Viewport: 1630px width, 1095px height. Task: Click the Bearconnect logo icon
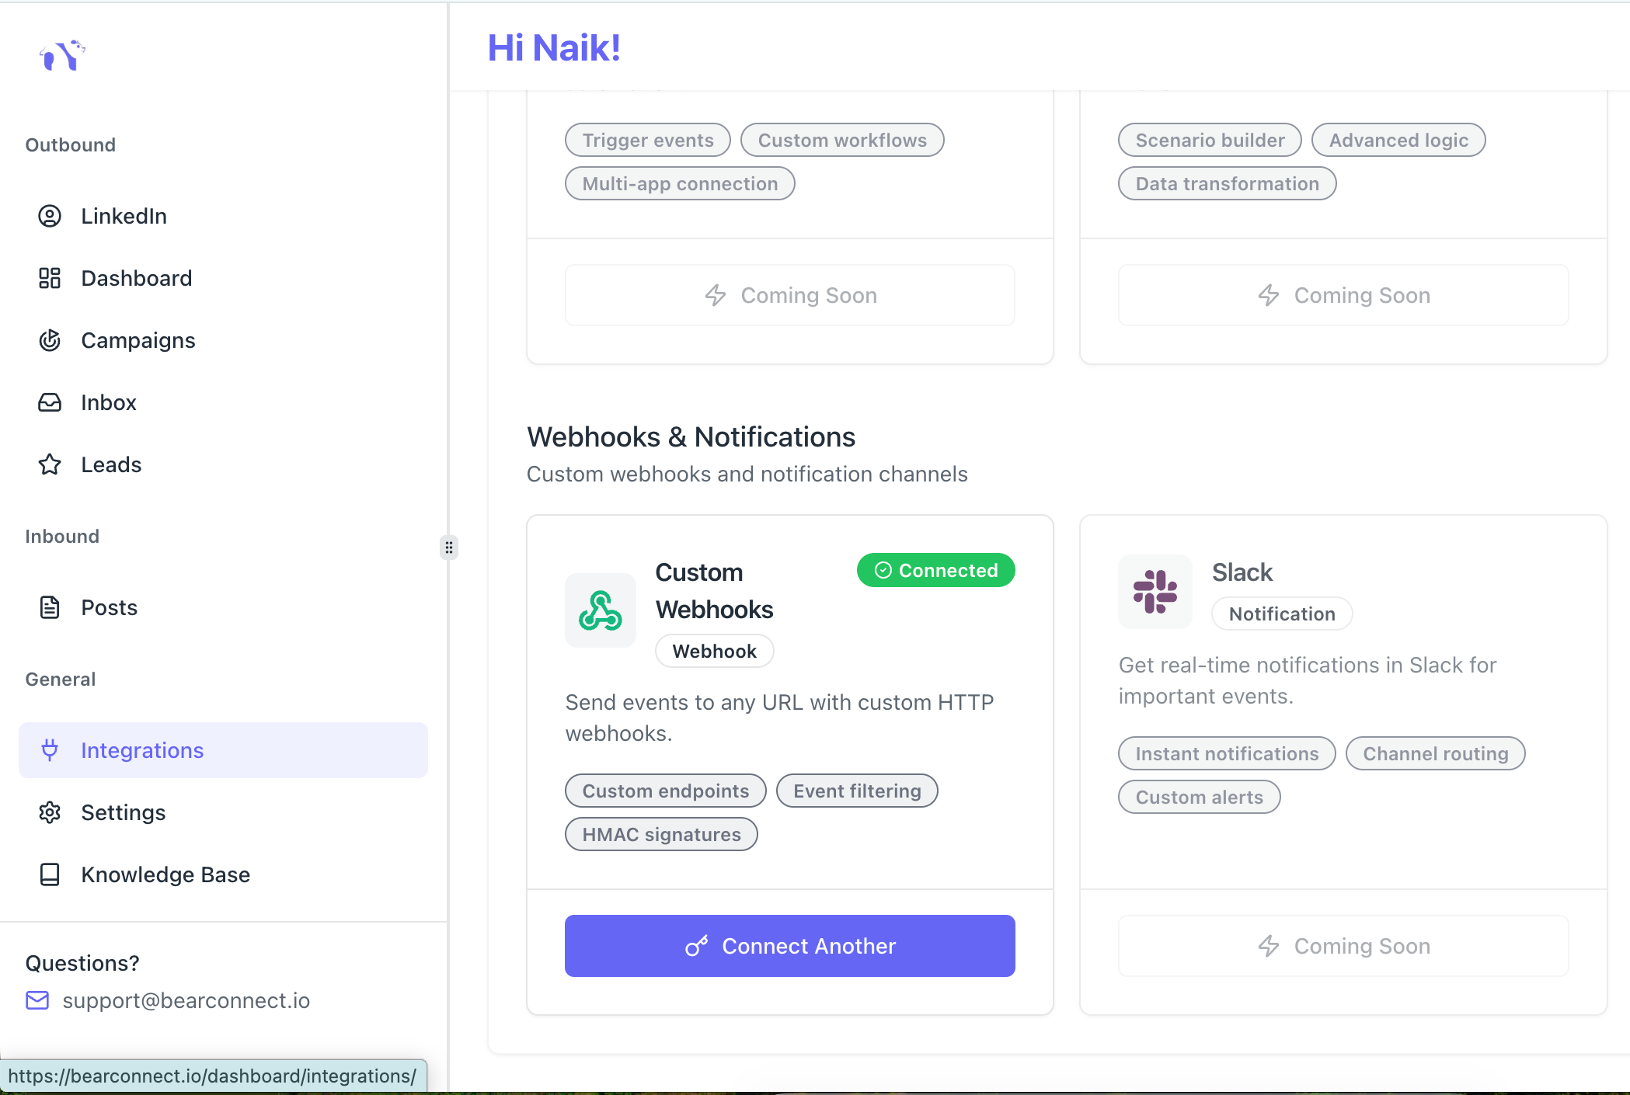(62, 55)
